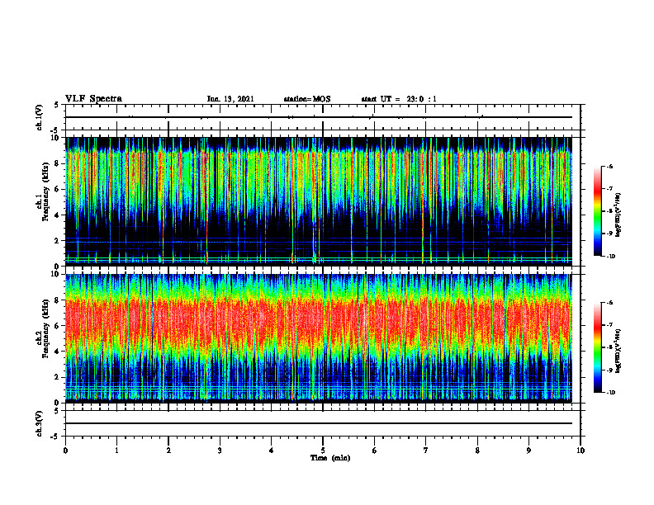The image size is (654, 505).
Task: Click time axis tick label "1"
Action: click(116, 451)
